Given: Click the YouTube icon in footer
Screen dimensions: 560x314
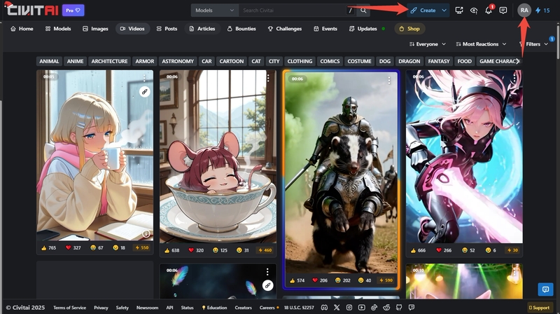Looking at the screenshot, I should pyautogui.click(x=361, y=308).
